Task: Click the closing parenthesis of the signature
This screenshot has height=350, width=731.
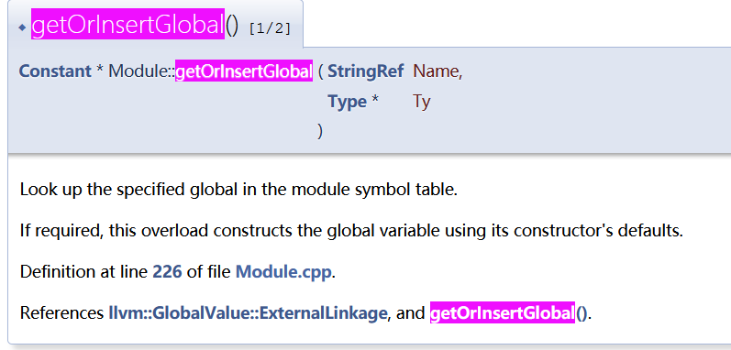Action: pyautogui.click(x=320, y=132)
